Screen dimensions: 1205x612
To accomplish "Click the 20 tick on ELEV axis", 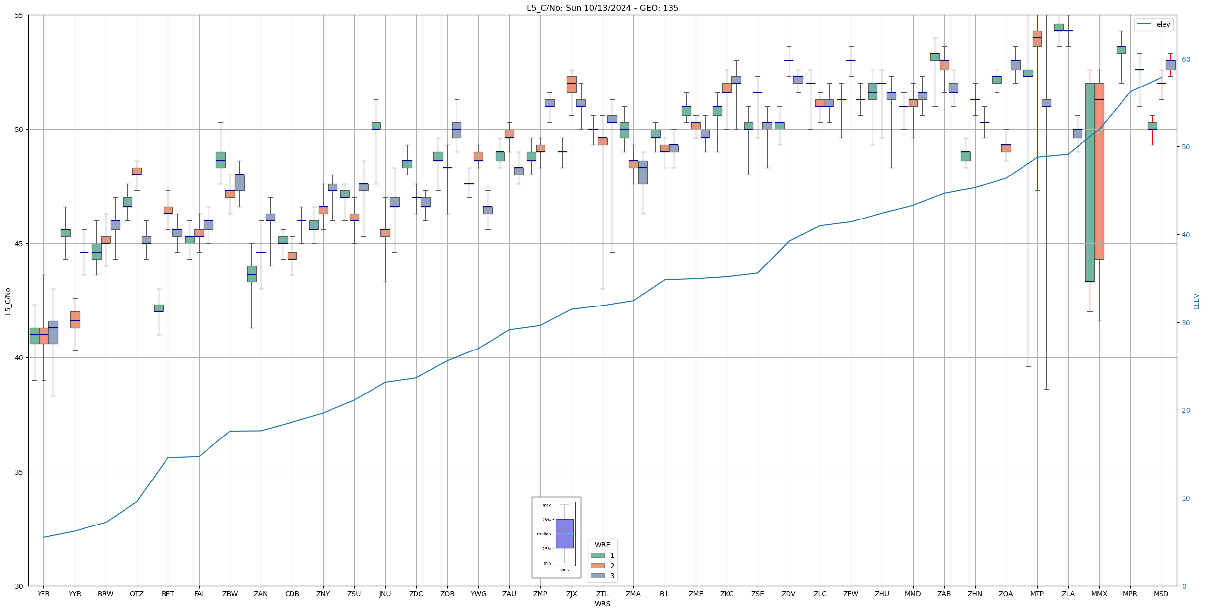I will (1185, 410).
